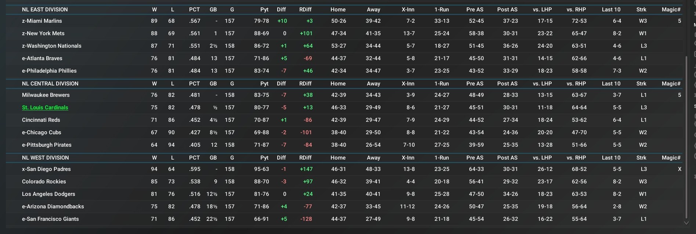Sort NL West by Strk column
This screenshot has width=696, height=234.
[641, 158]
